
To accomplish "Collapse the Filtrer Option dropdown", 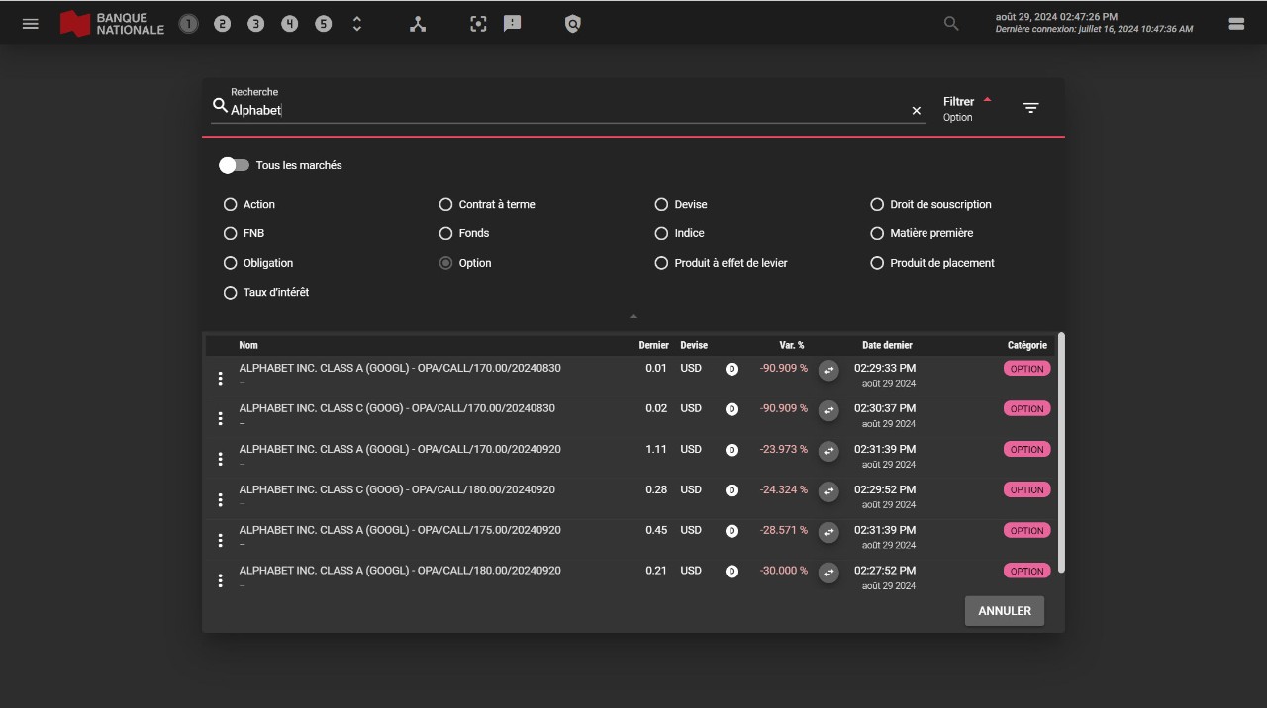I will click(967, 108).
